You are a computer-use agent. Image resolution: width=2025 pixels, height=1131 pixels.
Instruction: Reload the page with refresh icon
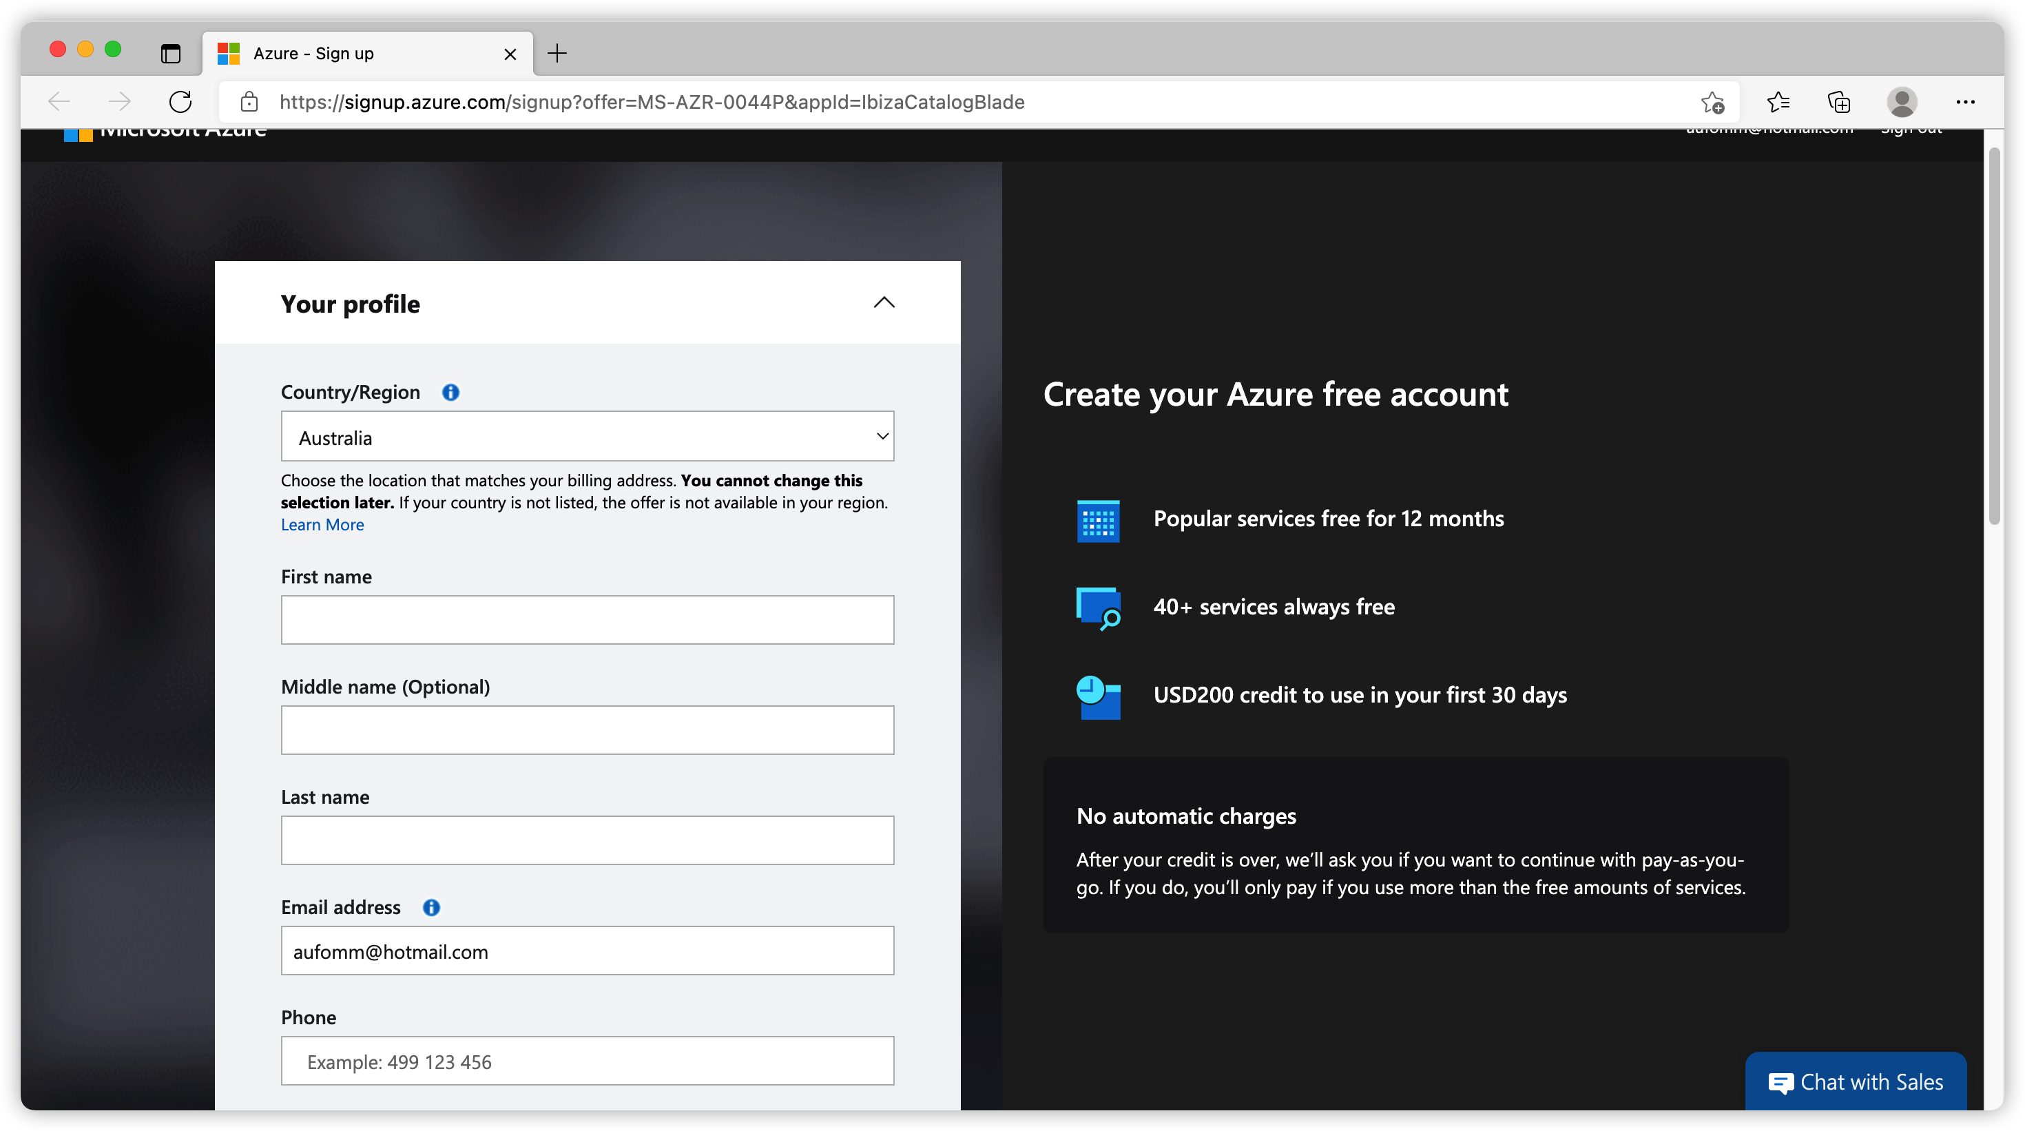(x=180, y=102)
